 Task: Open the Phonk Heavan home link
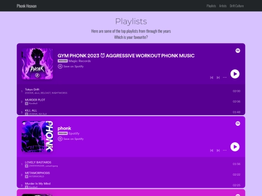tap(27, 6)
